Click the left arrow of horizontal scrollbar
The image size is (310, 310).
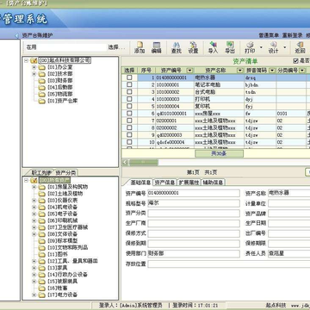(125, 162)
